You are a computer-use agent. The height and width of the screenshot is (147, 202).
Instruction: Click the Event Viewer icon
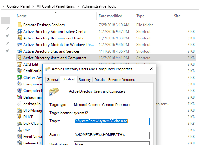pos(19,136)
